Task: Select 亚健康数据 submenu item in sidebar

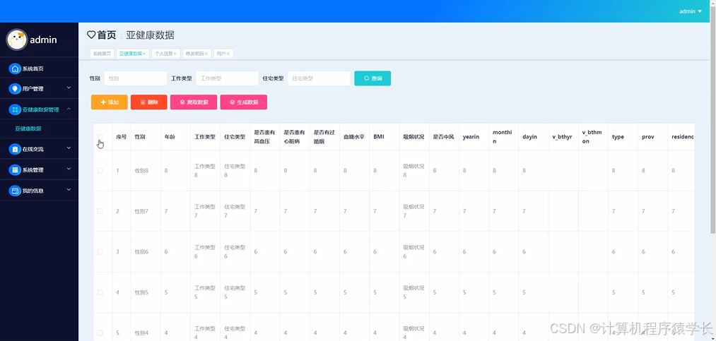Action: point(28,128)
